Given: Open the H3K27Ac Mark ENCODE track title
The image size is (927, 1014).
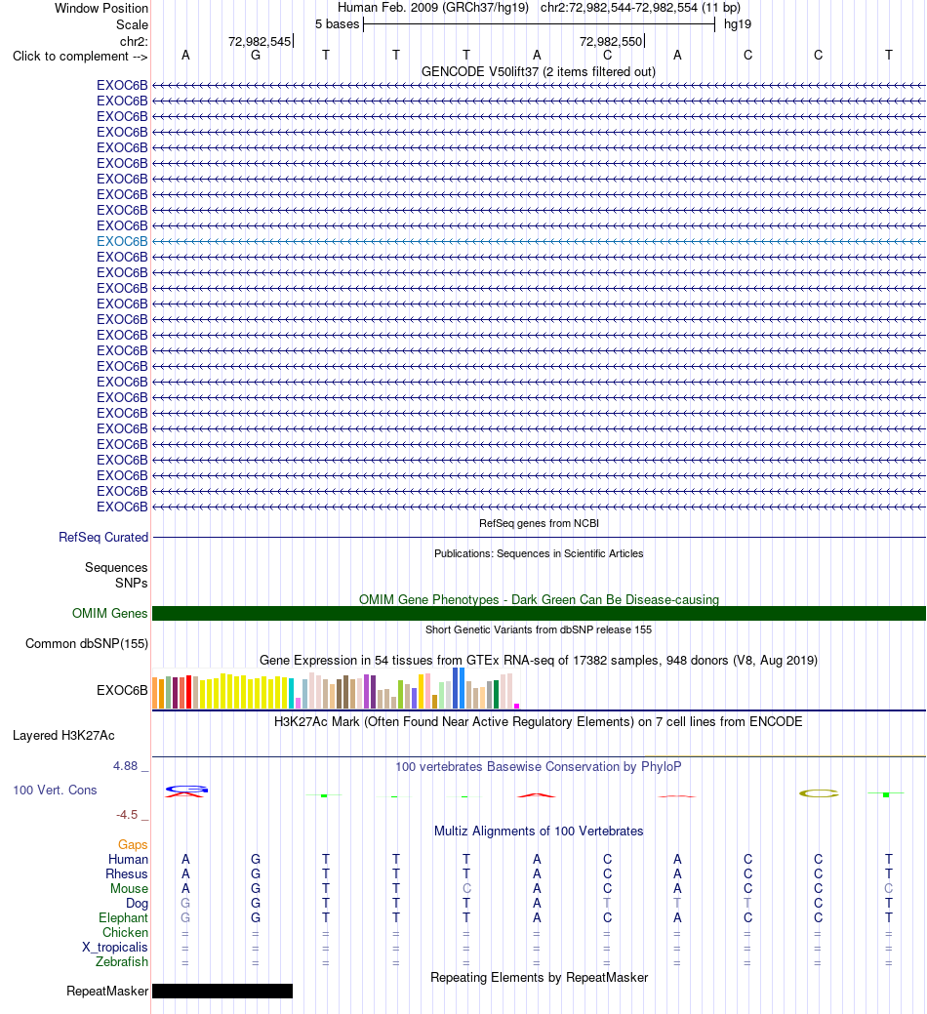Looking at the screenshot, I should 539,721.
